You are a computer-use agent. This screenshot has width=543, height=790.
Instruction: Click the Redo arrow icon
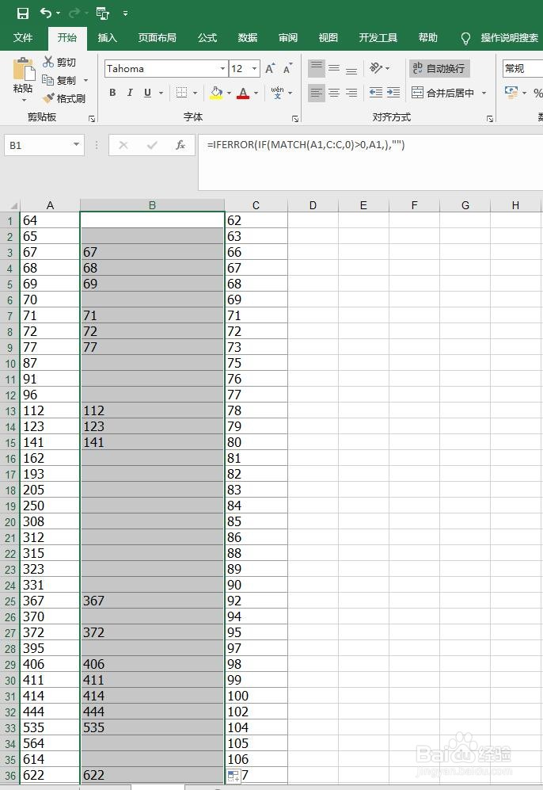(x=74, y=13)
